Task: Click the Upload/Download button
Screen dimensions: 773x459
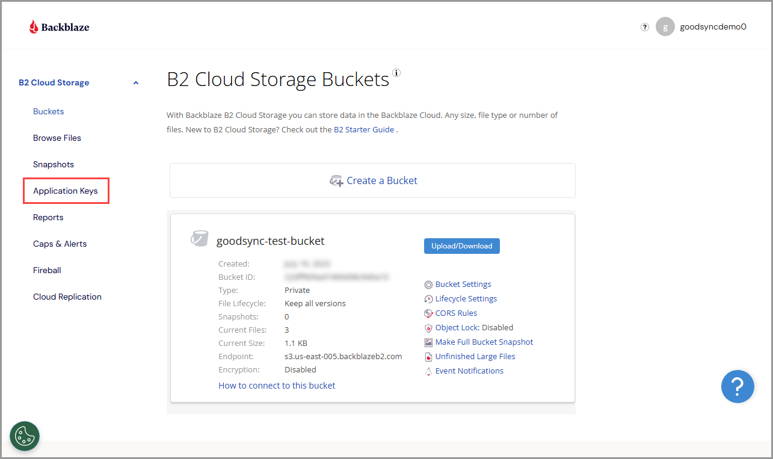Action: pos(461,245)
